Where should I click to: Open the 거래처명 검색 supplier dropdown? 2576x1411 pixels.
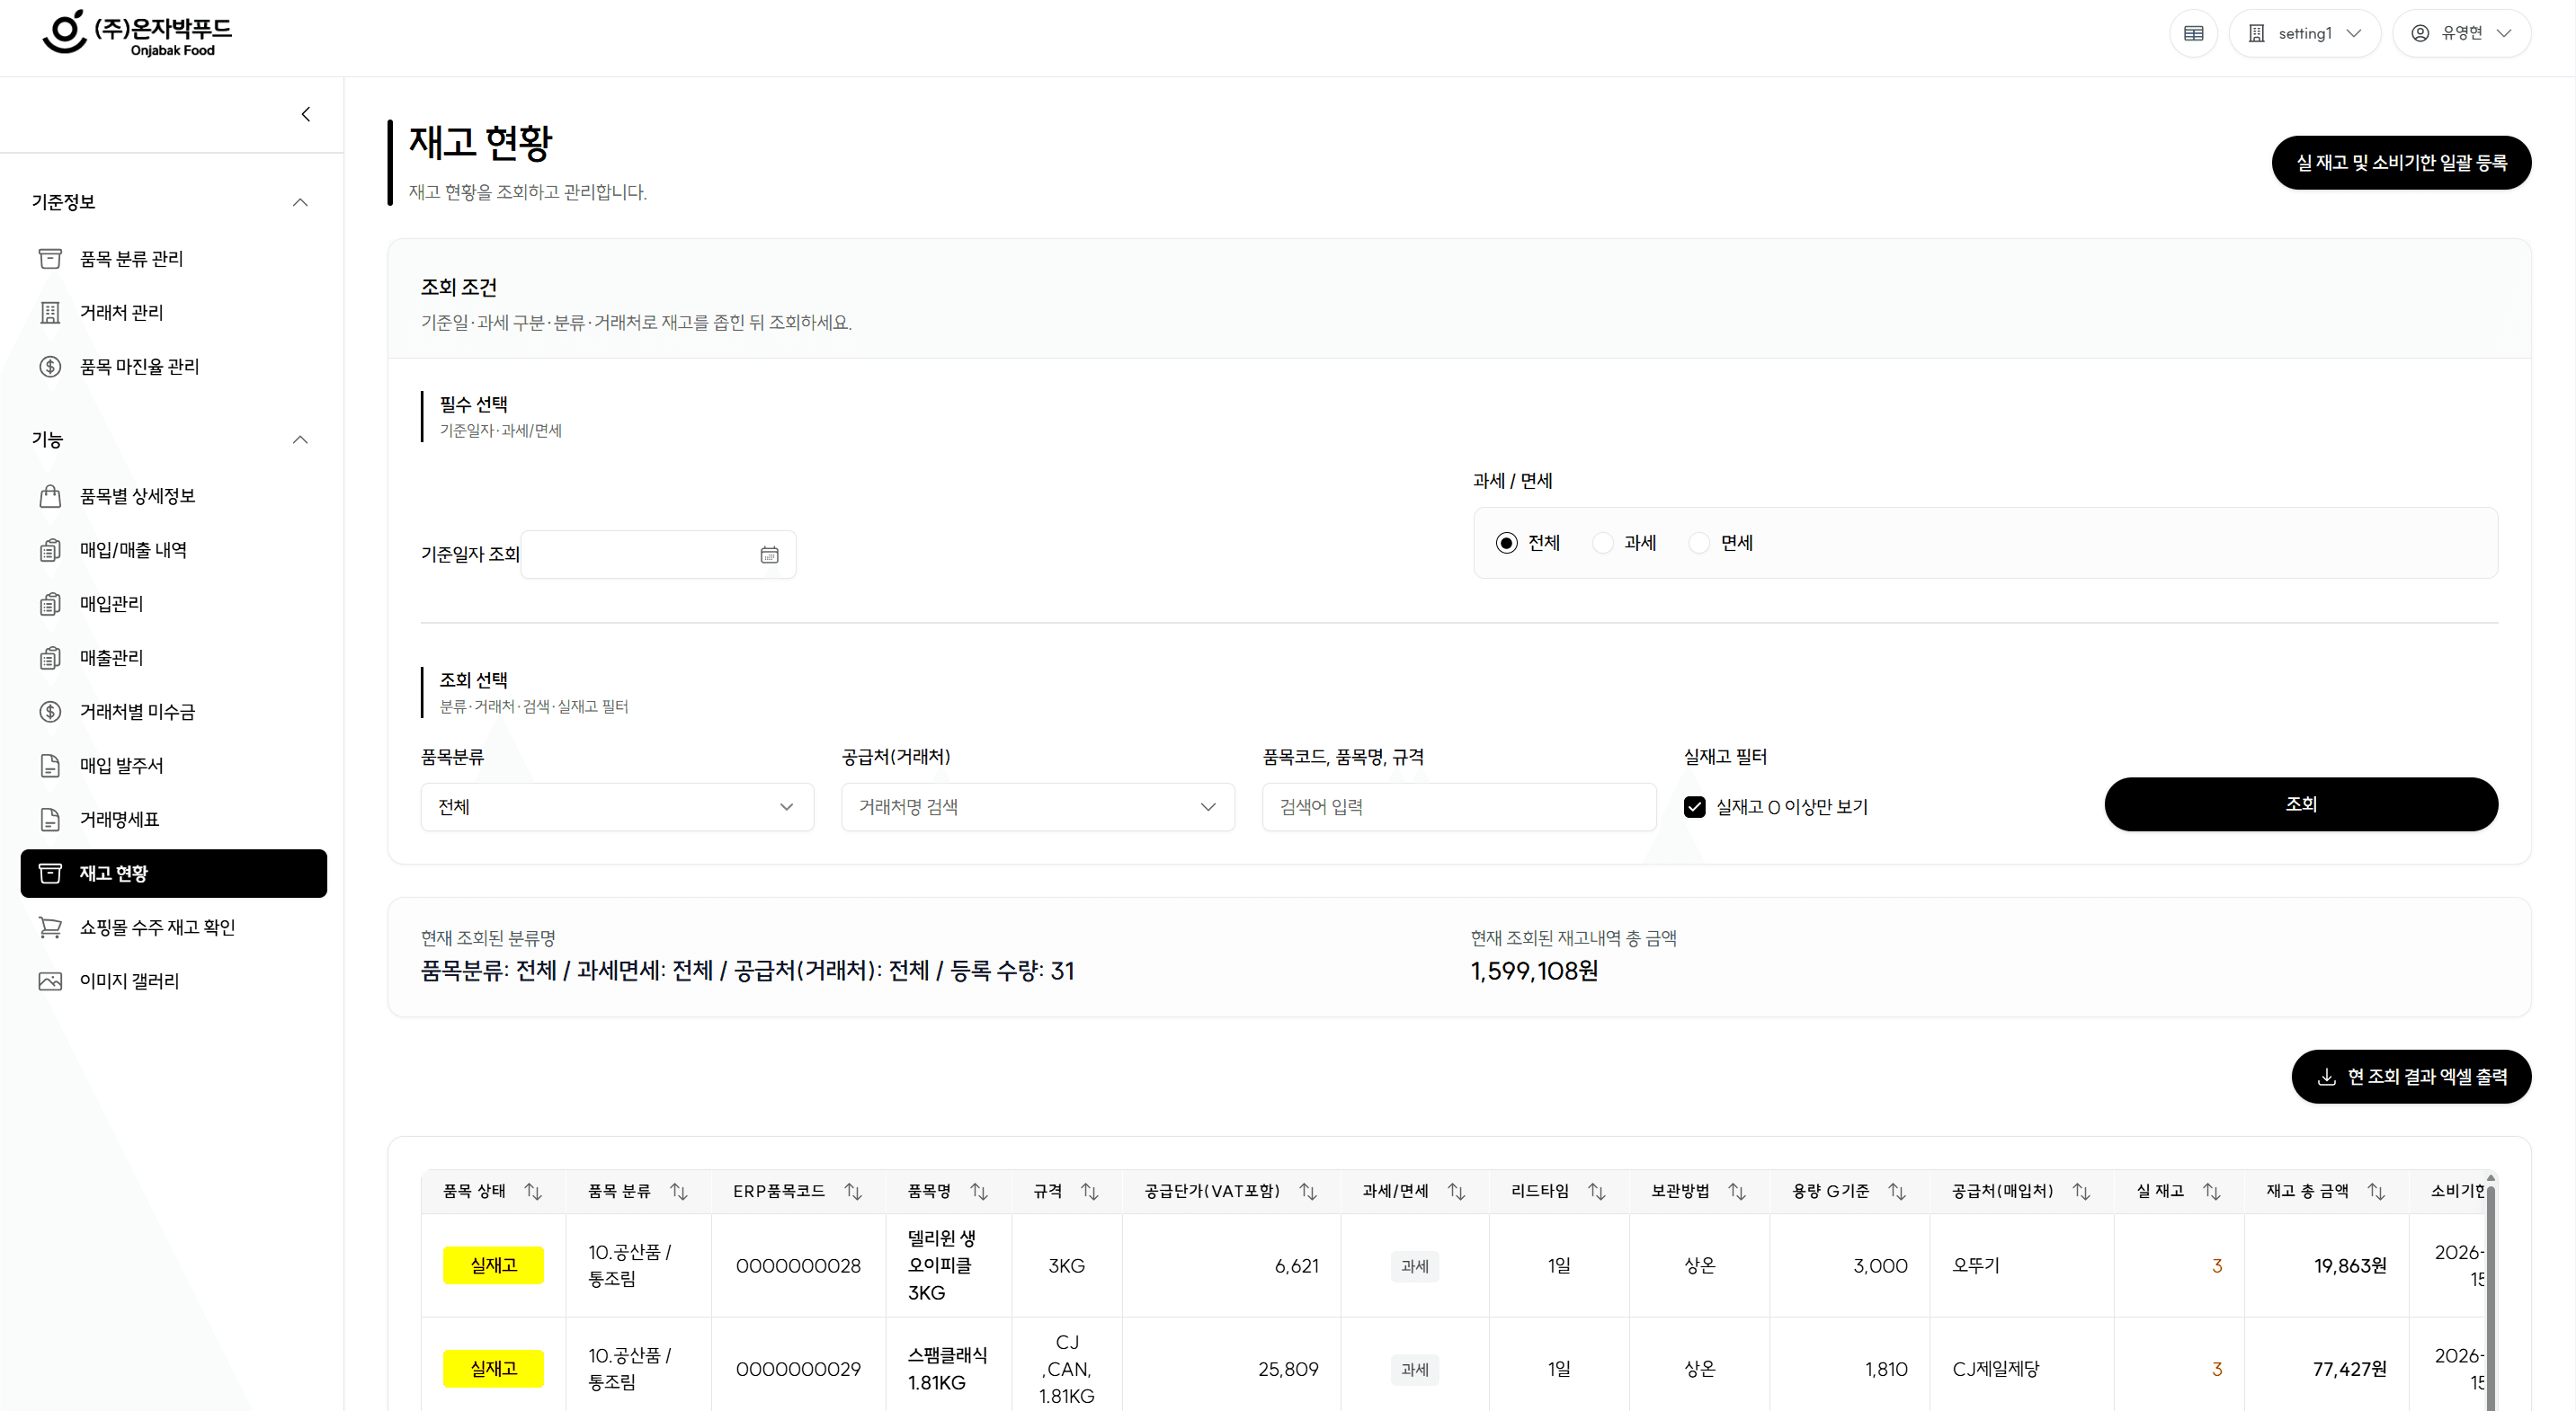pos(1038,806)
